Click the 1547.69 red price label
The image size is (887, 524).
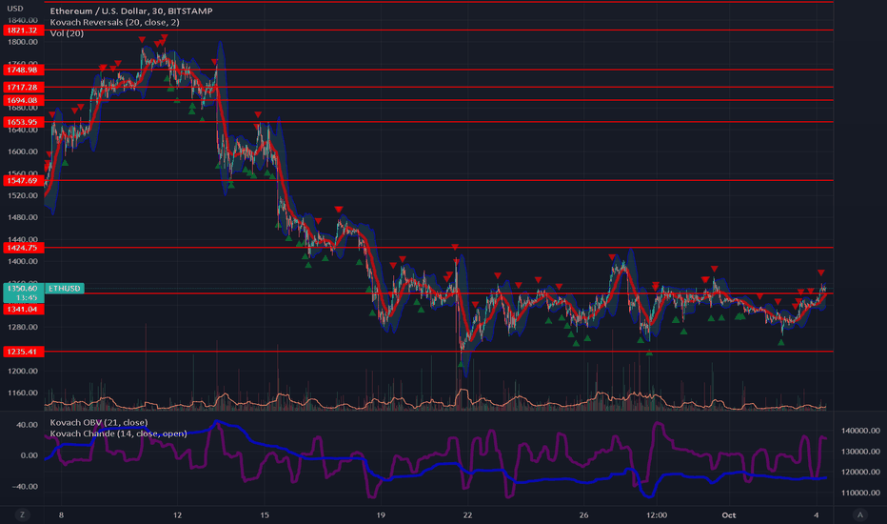click(23, 181)
